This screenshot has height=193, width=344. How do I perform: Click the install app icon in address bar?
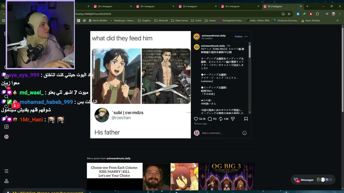click(x=283, y=14)
